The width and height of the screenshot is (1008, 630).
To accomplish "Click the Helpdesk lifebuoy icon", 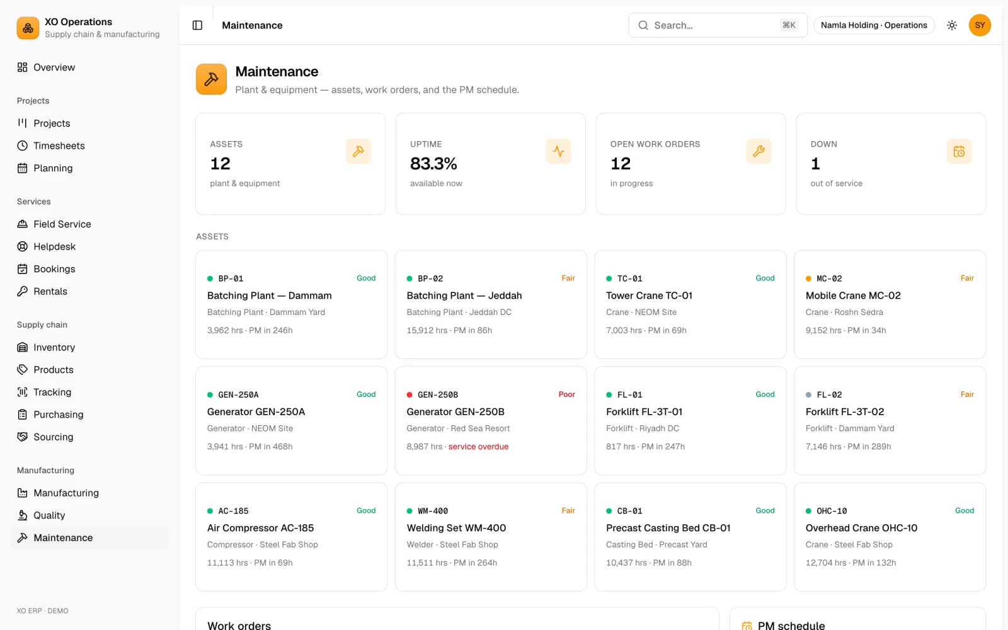I will pos(23,246).
